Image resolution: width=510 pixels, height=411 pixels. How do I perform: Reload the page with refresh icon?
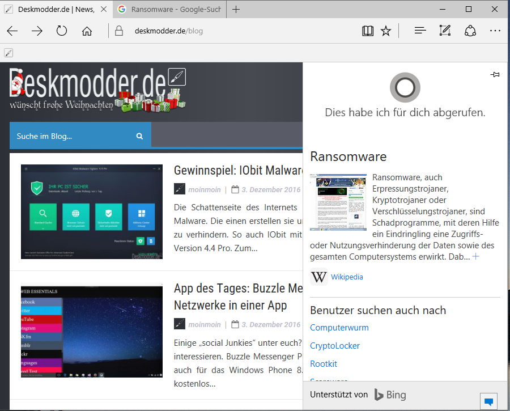[62, 31]
